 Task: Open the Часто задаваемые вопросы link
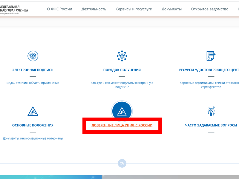(x=211, y=125)
